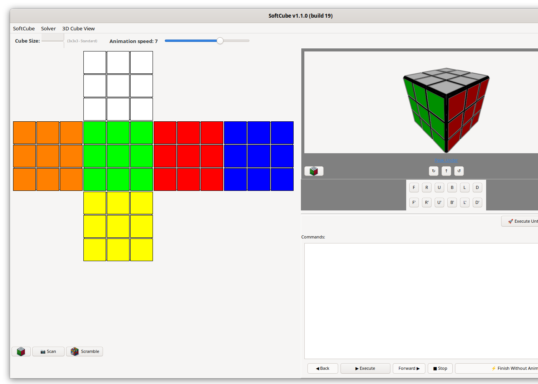Viewport: 538px width, 384px height.
Task: Click the Scramble cube button
Action: tap(85, 351)
